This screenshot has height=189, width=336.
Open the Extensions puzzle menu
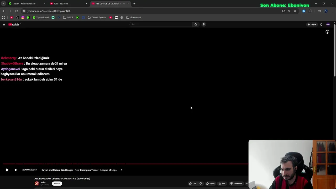tap(310, 11)
